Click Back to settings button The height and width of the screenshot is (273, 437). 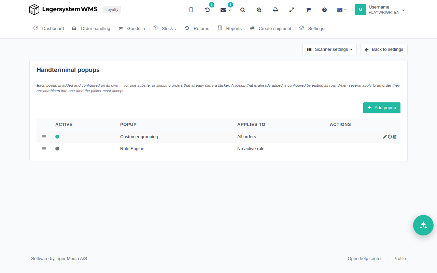pos(384,49)
